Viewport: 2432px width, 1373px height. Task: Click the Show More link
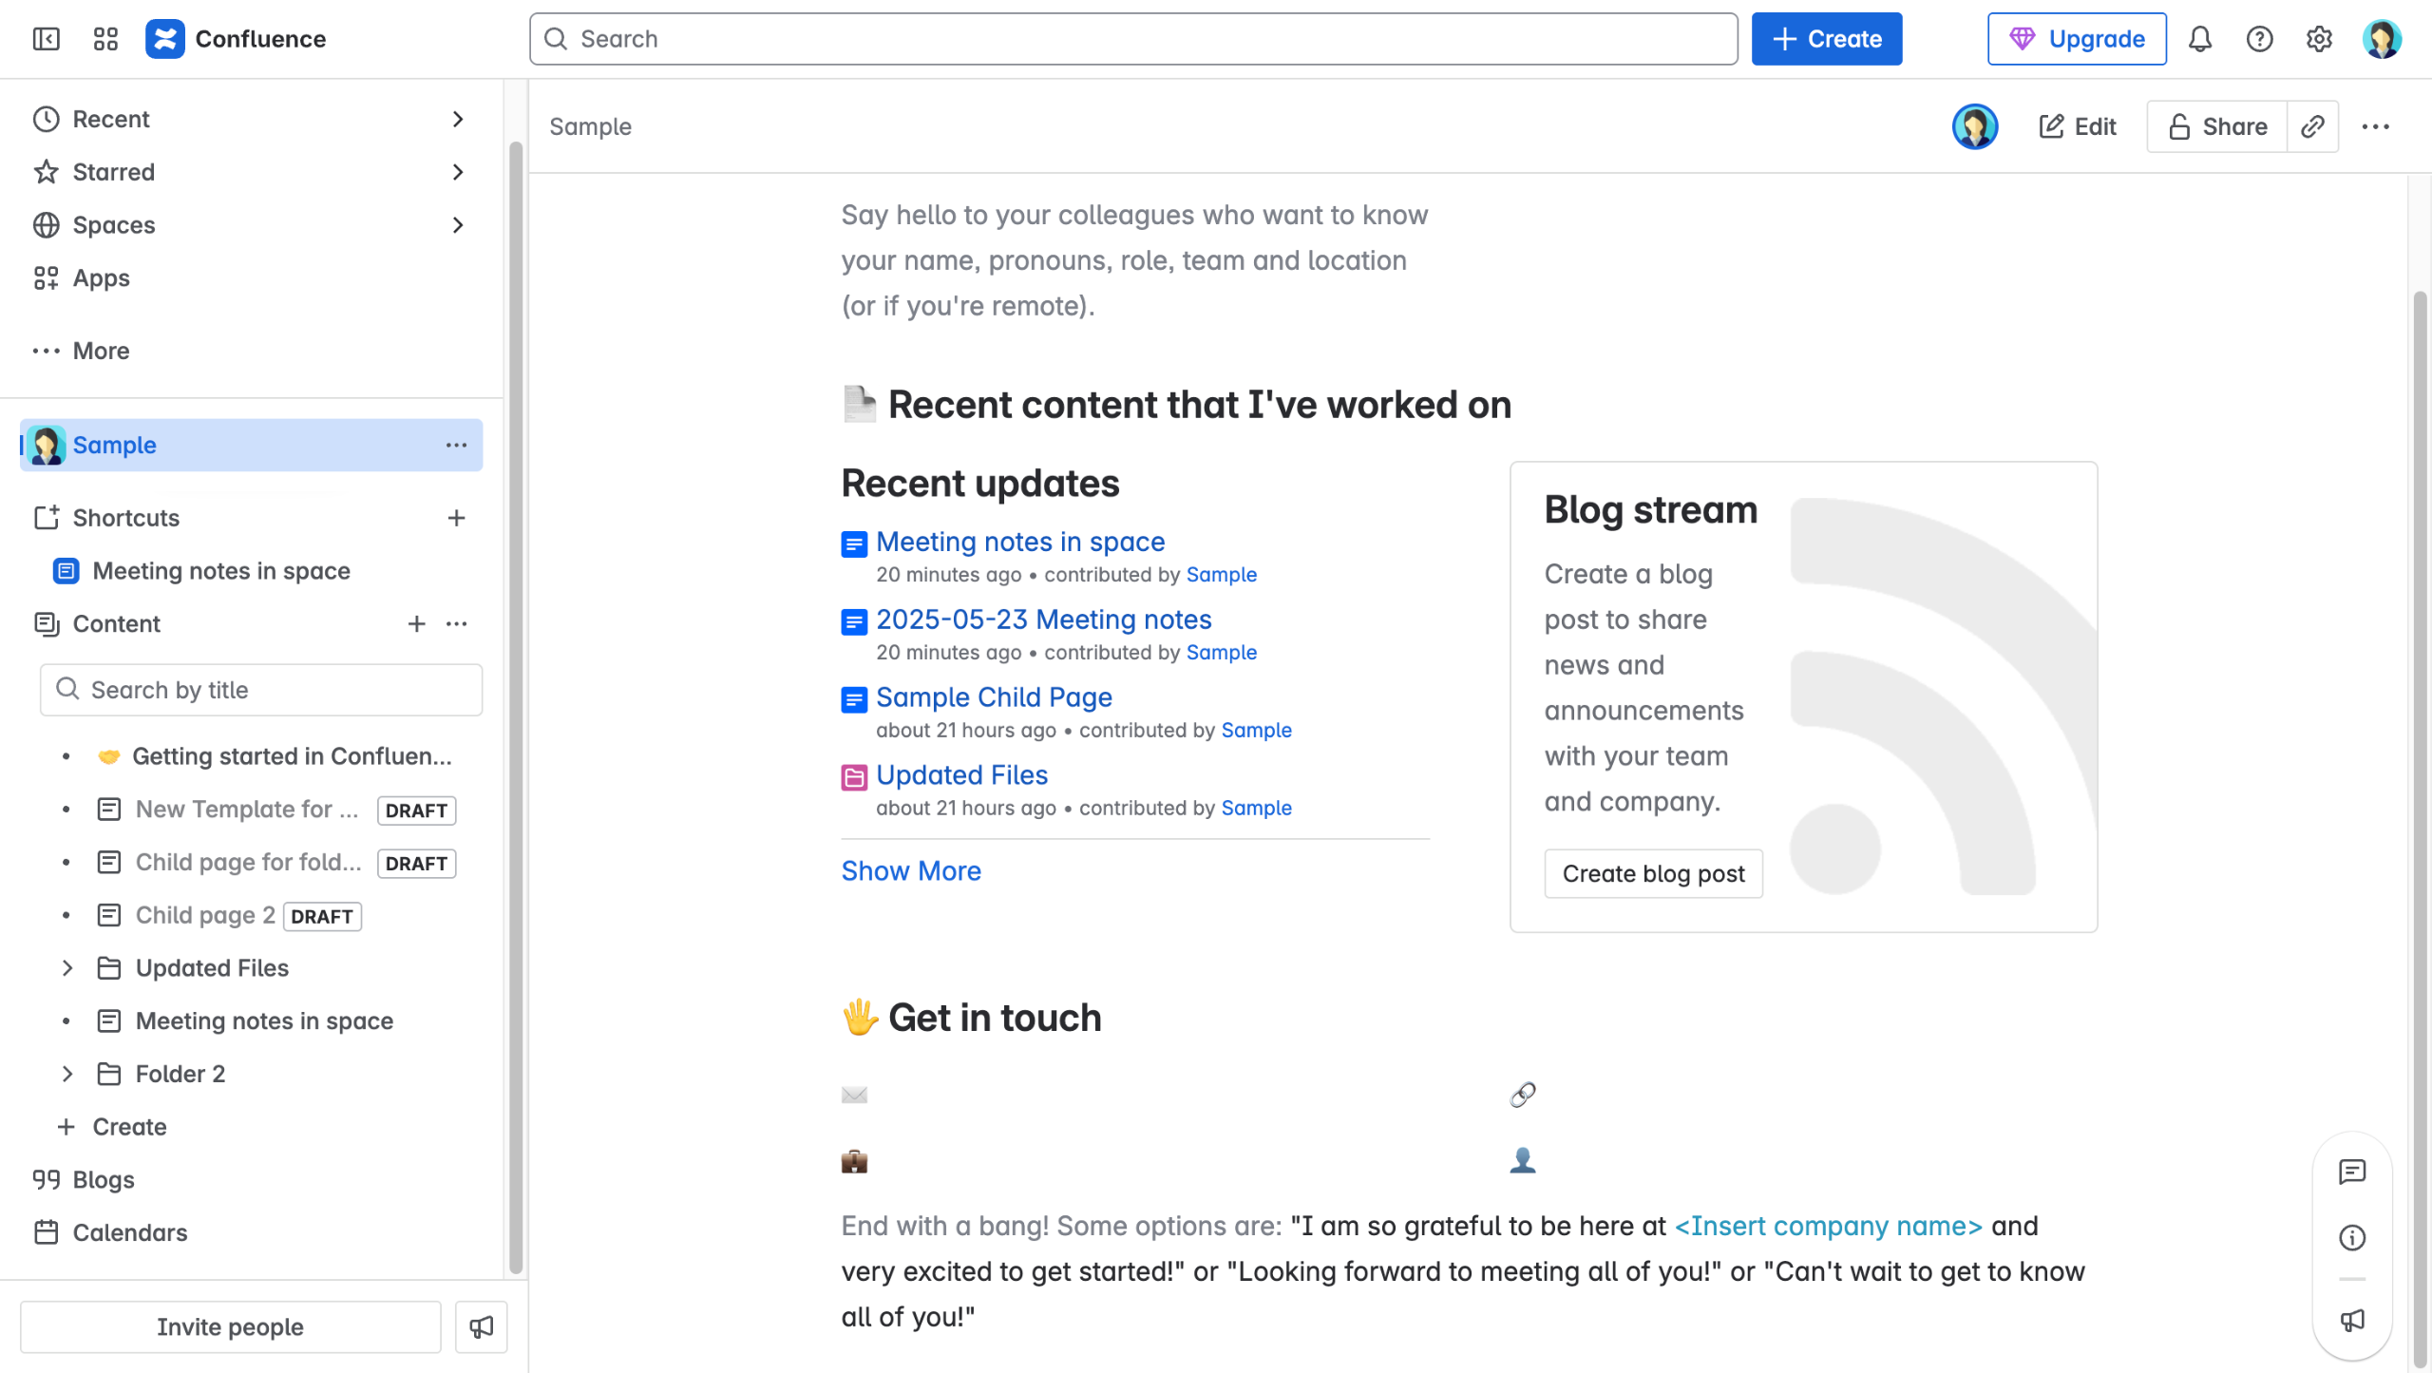(x=910, y=870)
